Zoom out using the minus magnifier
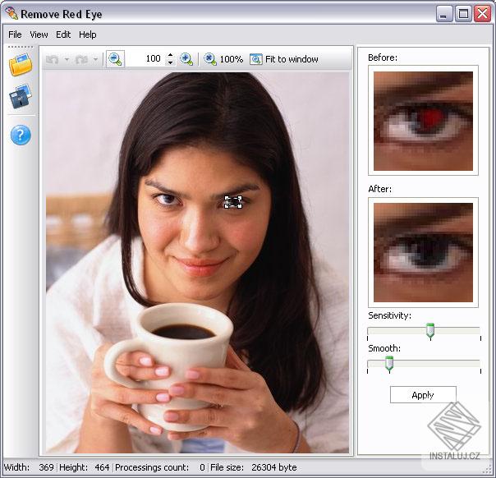496x478 pixels. (x=115, y=59)
